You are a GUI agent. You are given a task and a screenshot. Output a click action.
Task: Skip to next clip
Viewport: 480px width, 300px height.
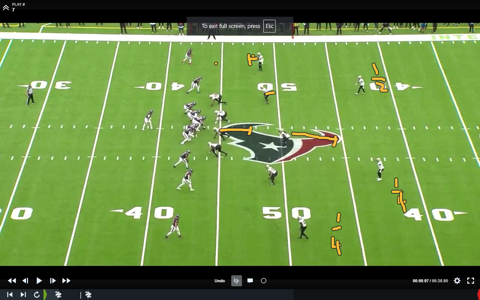(23, 295)
